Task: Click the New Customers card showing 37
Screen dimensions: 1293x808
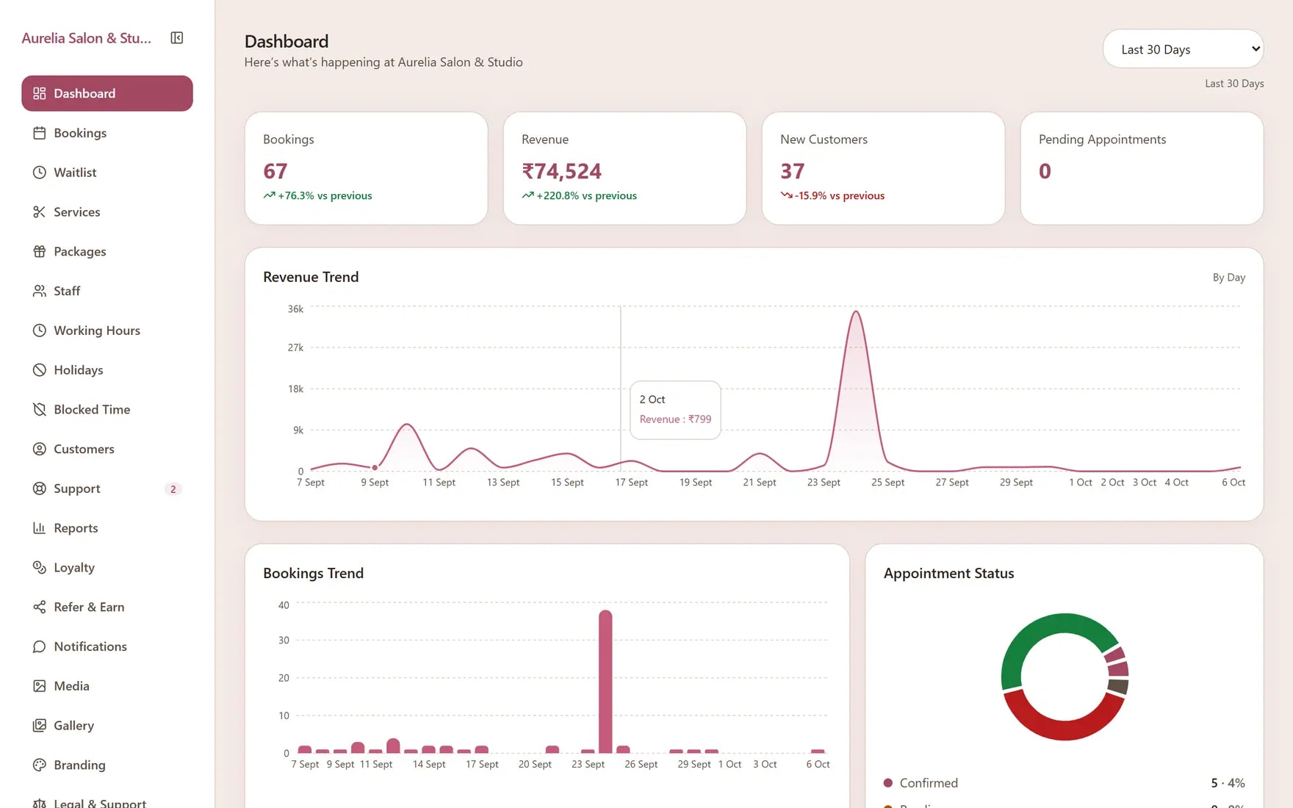Action: pyautogui.click(x=883, y=168)
